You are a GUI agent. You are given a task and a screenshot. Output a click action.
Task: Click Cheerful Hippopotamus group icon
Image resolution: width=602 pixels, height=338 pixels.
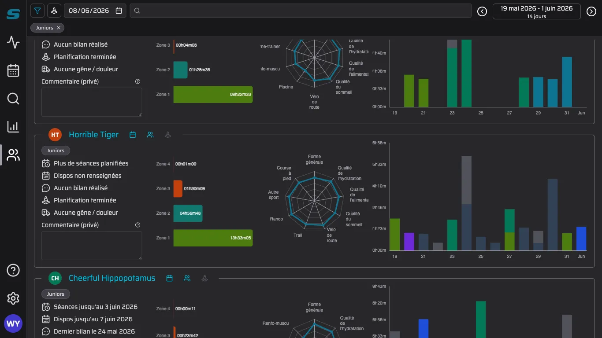tap(187, 278)
